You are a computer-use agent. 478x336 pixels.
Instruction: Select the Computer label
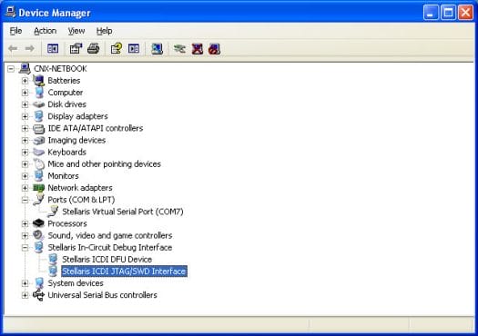click(66, 93)
